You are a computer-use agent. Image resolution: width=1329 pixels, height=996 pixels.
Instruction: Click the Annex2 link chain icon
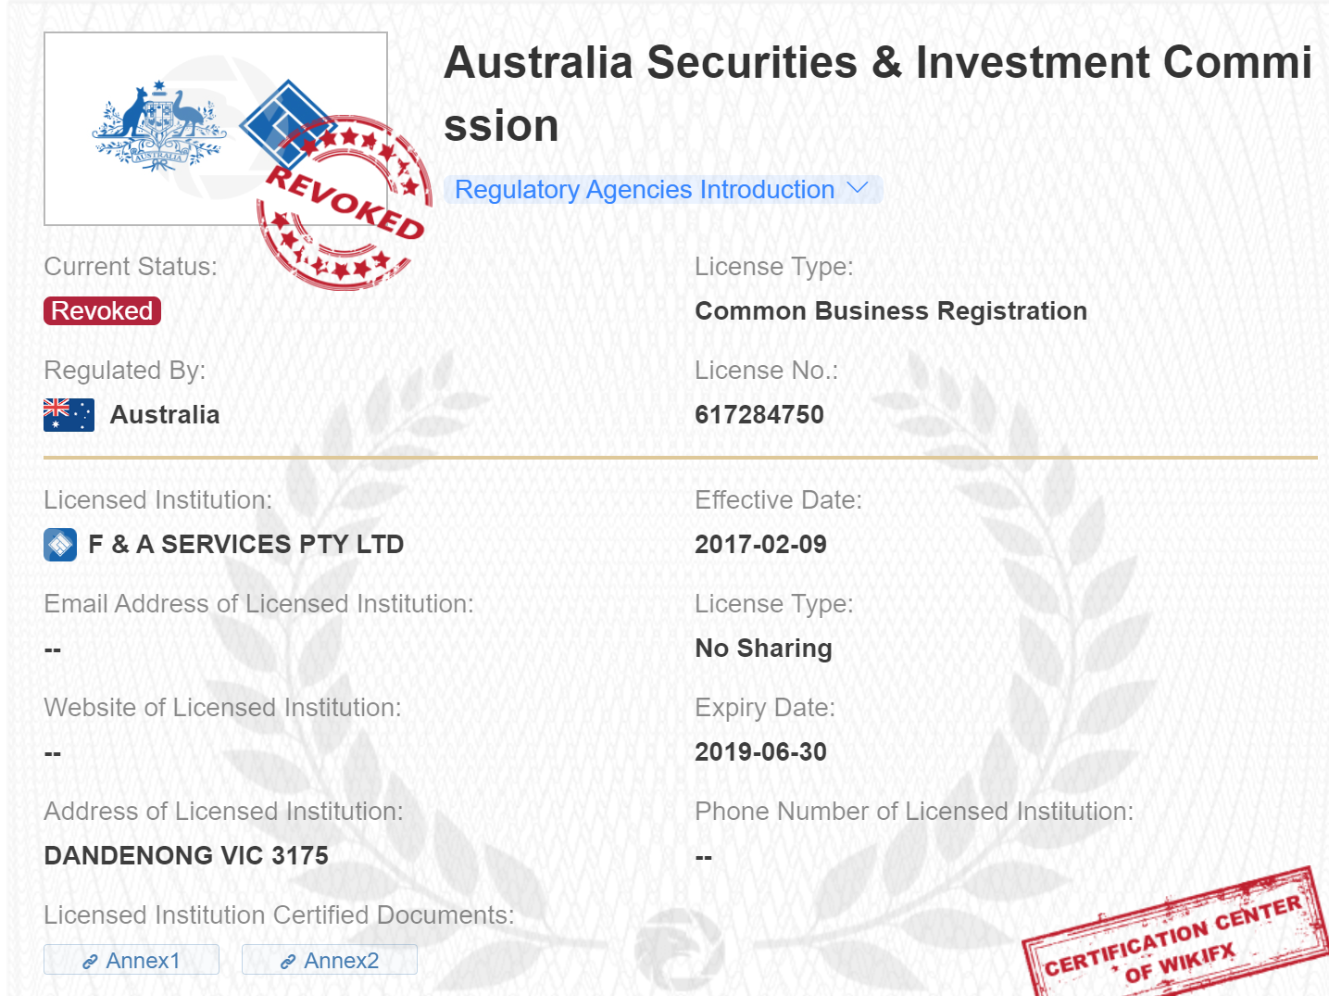(x=288, y=962)
